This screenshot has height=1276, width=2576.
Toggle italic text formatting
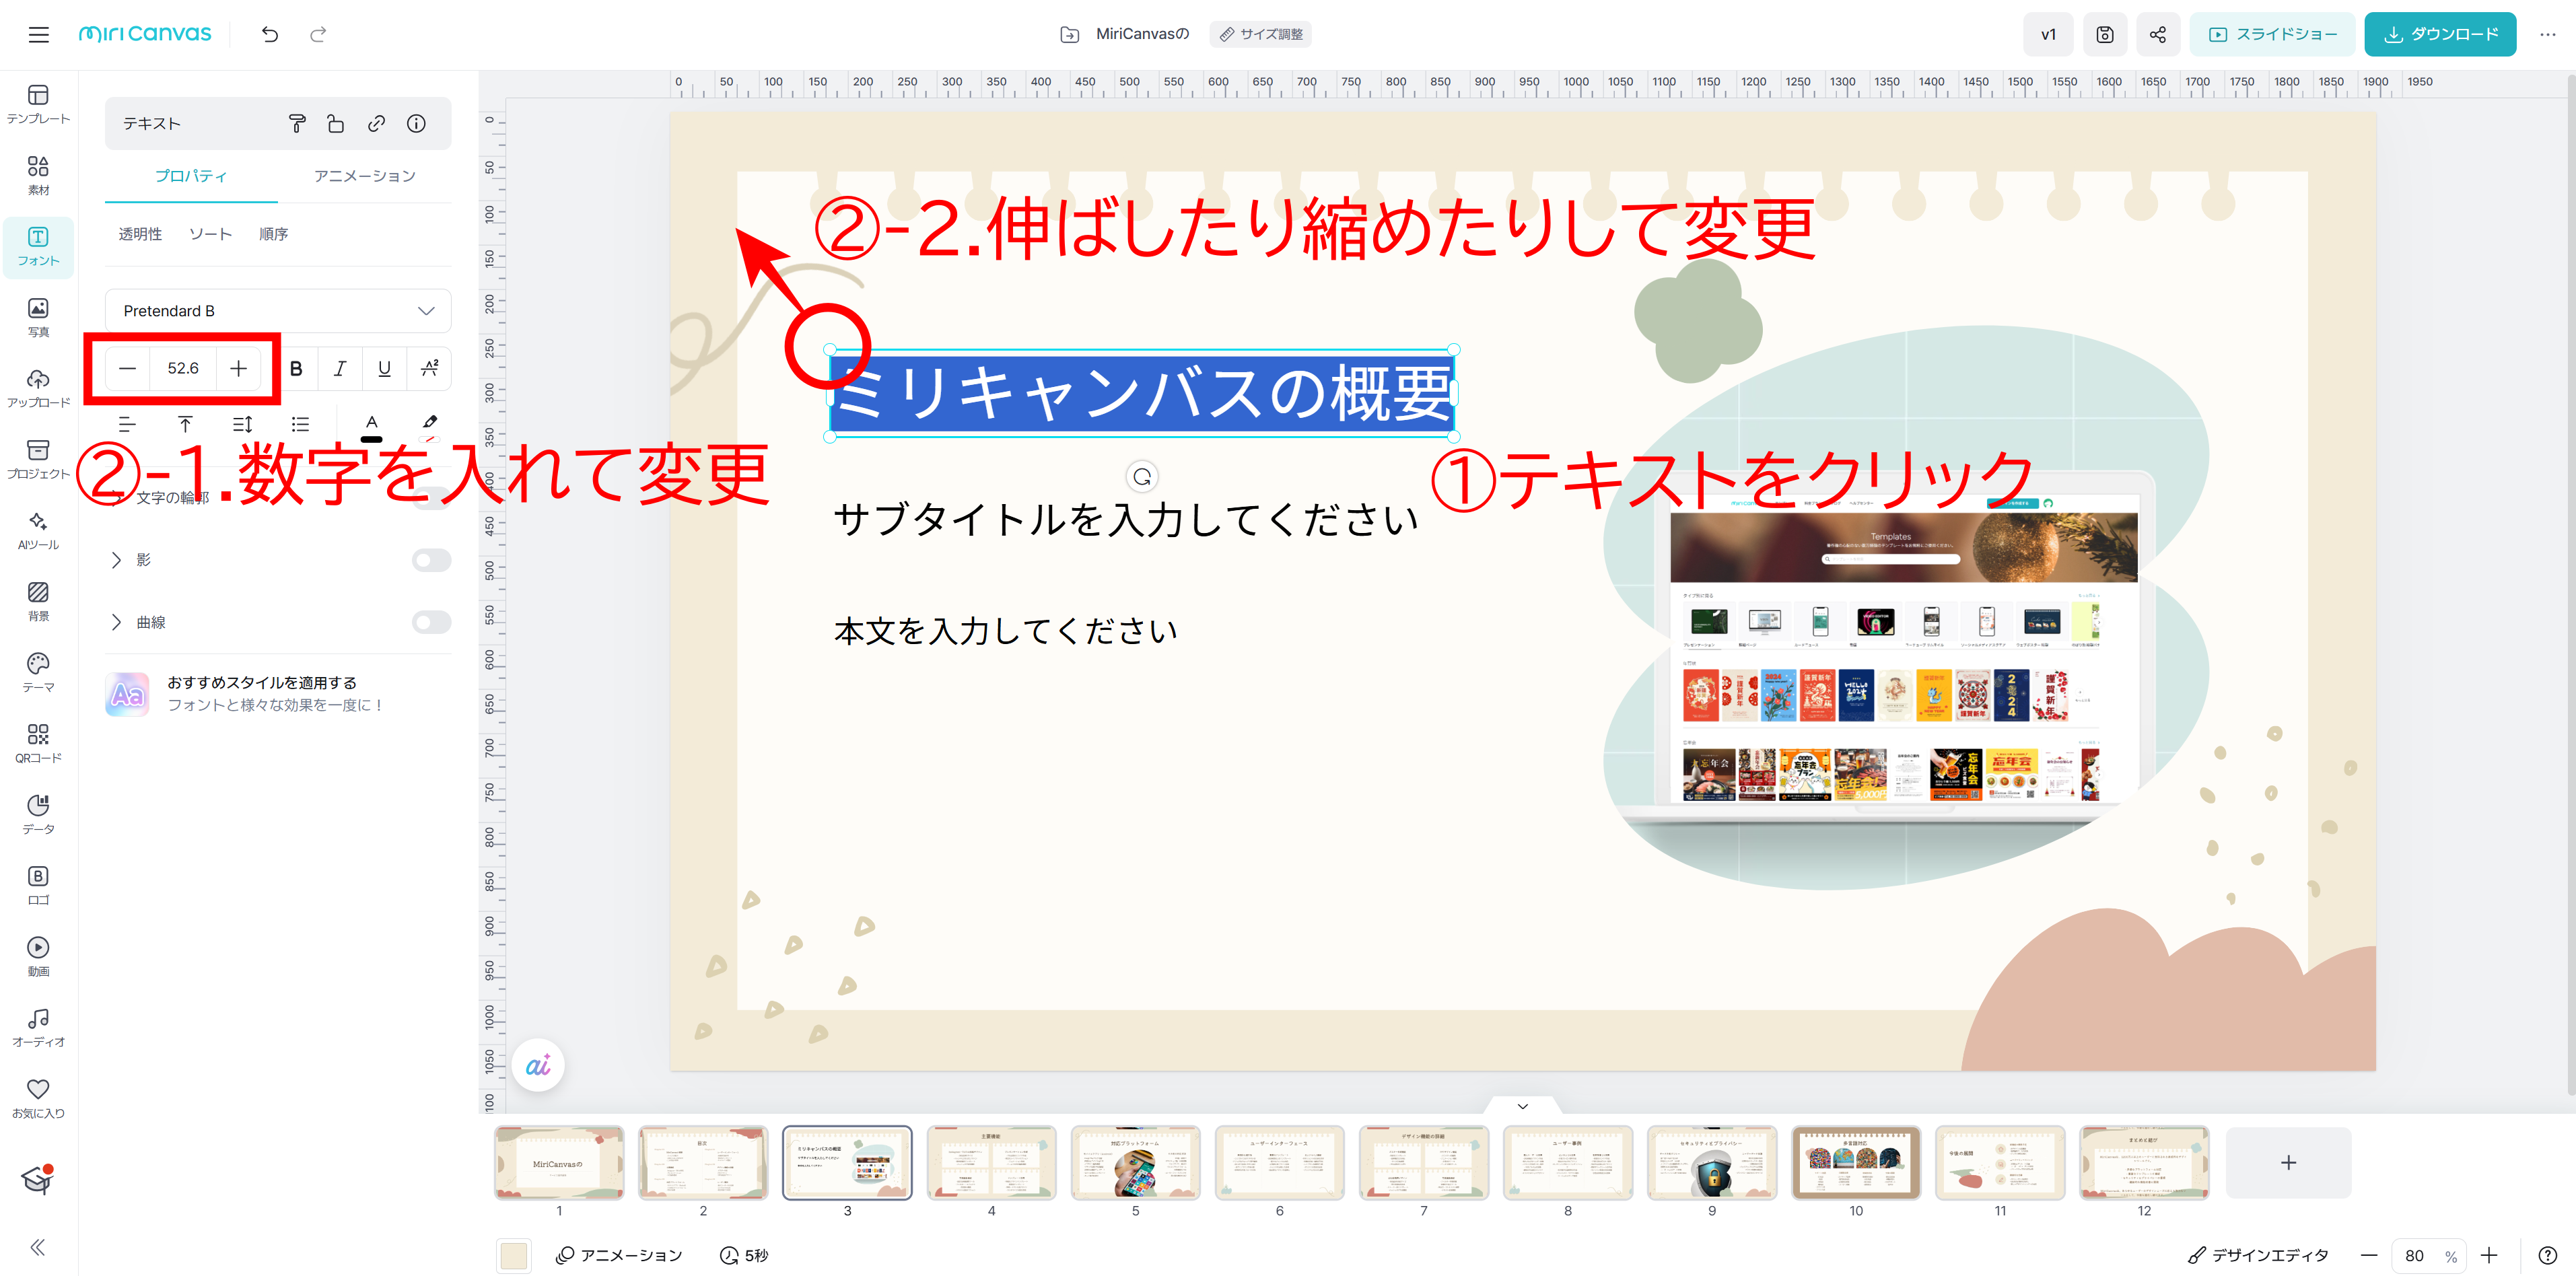(x=340, y=369)
